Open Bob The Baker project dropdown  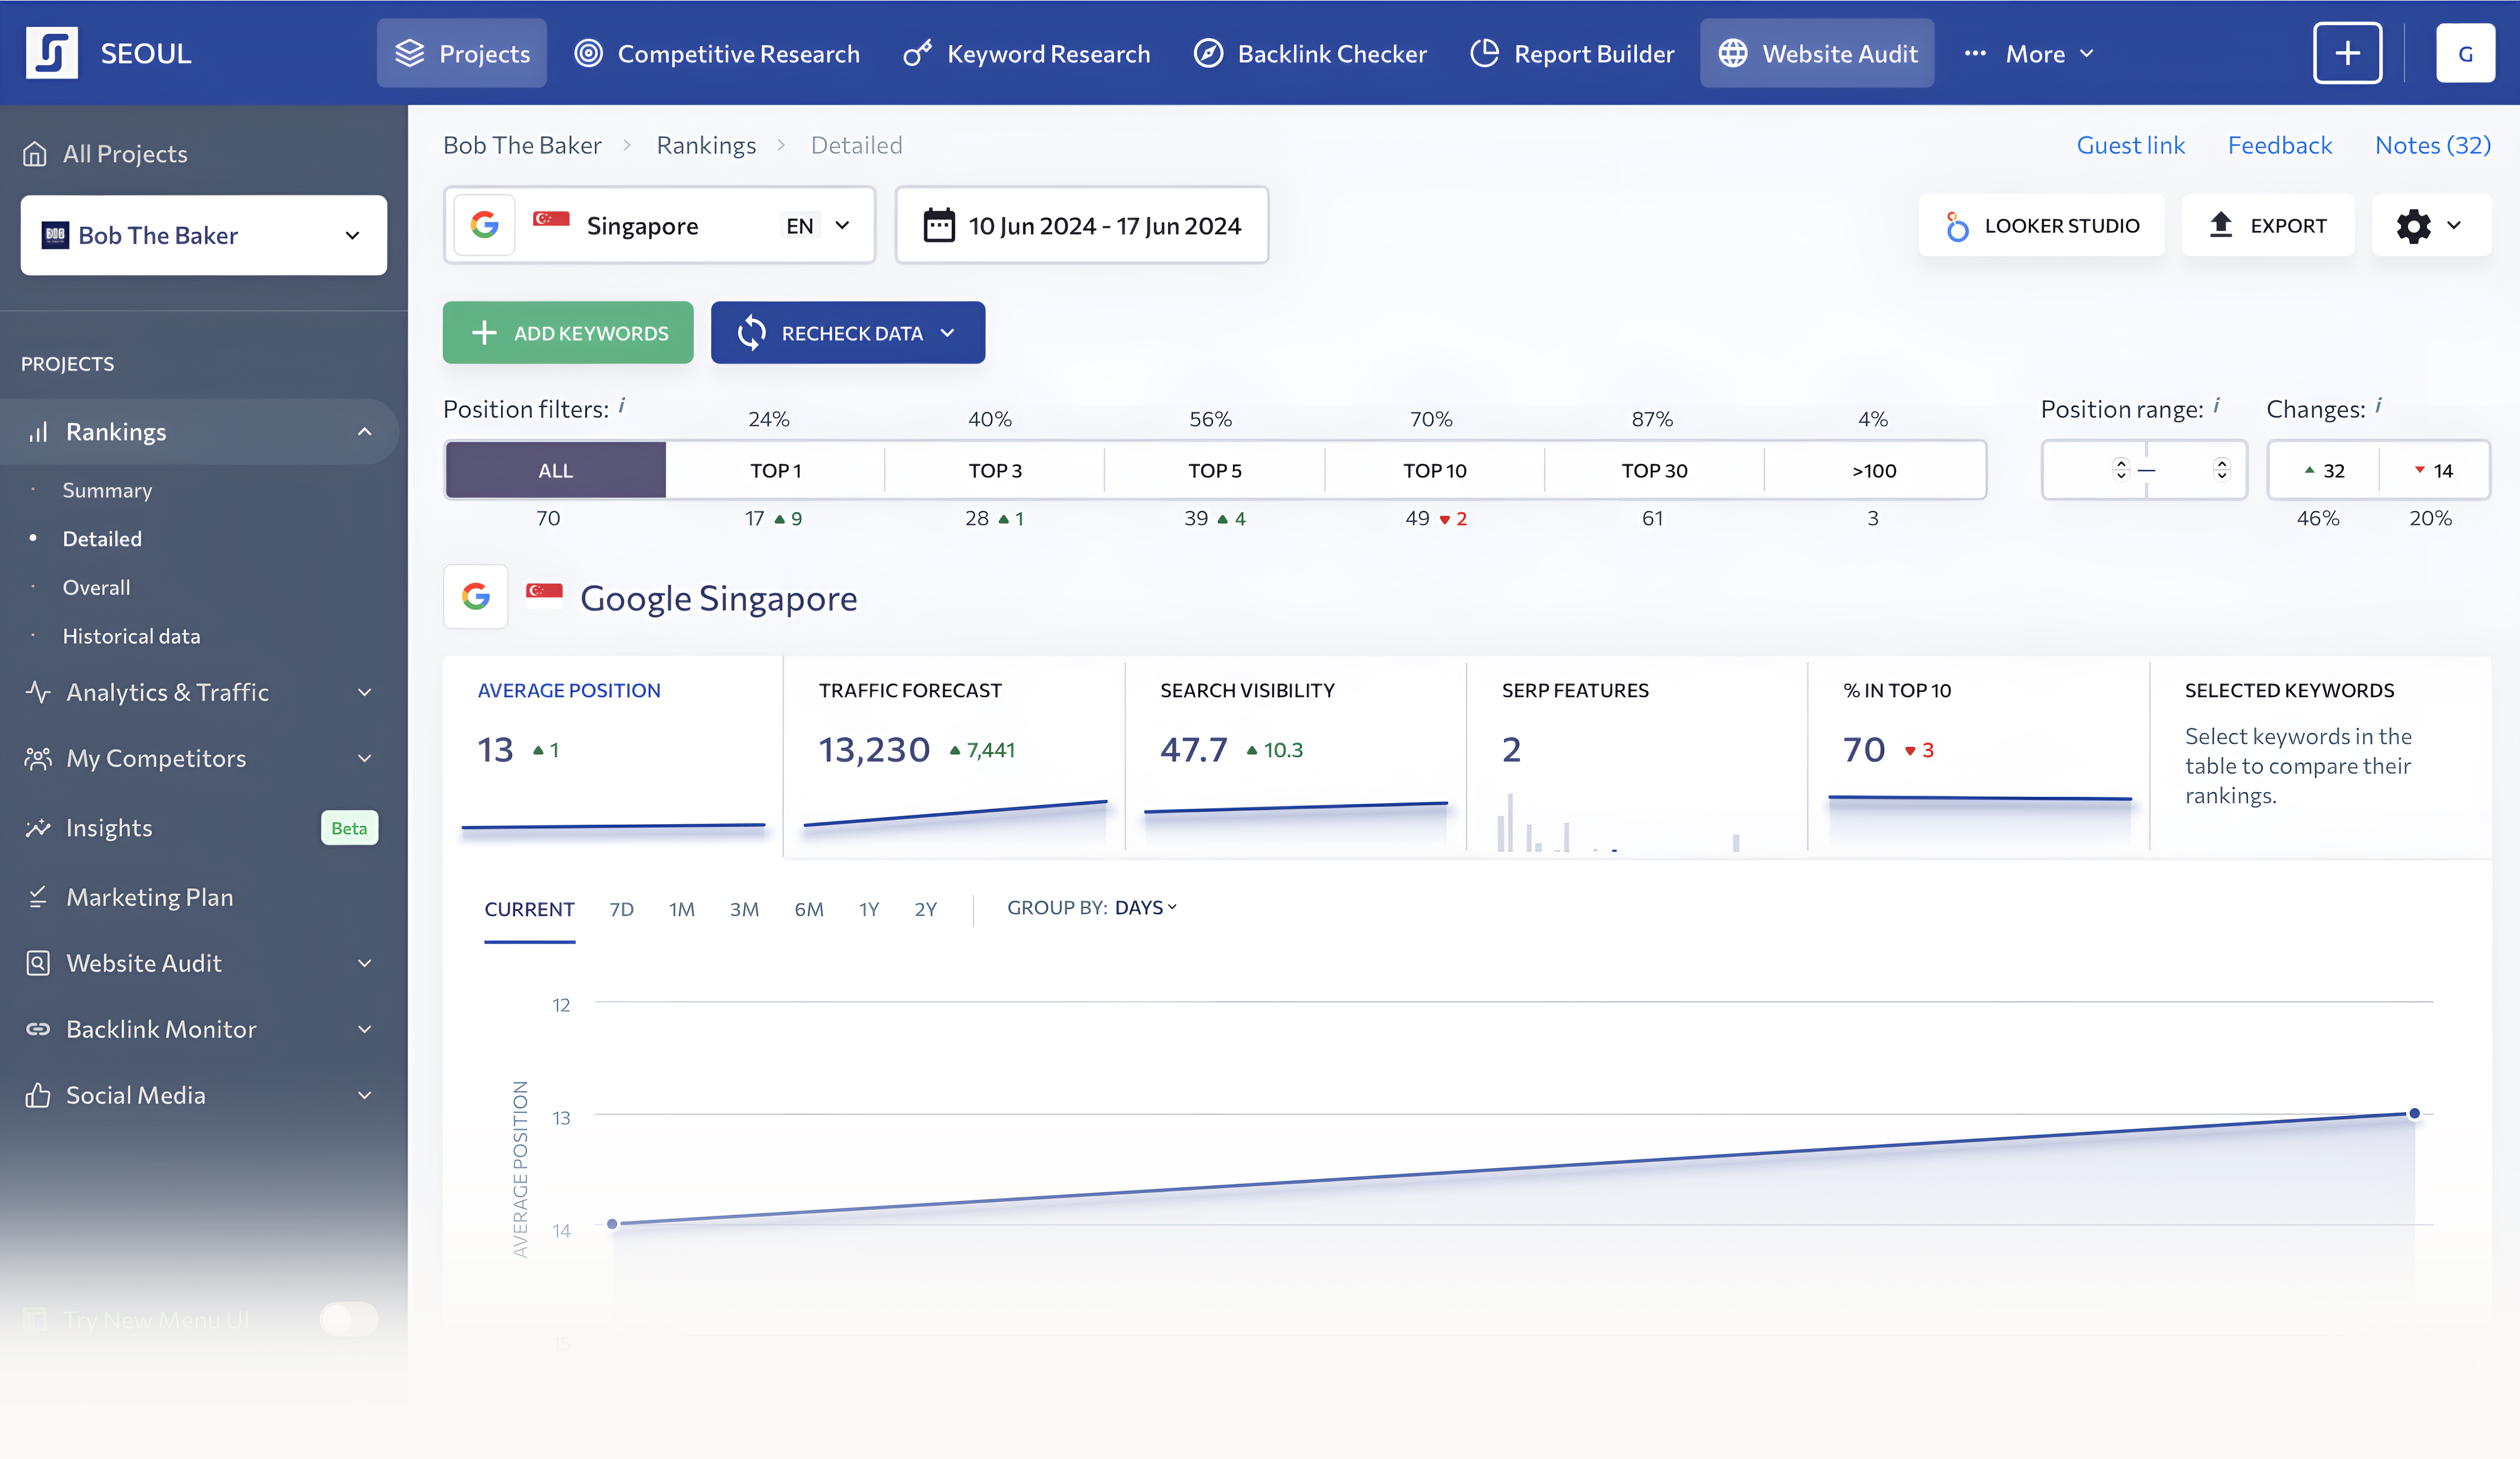point(204,235)
